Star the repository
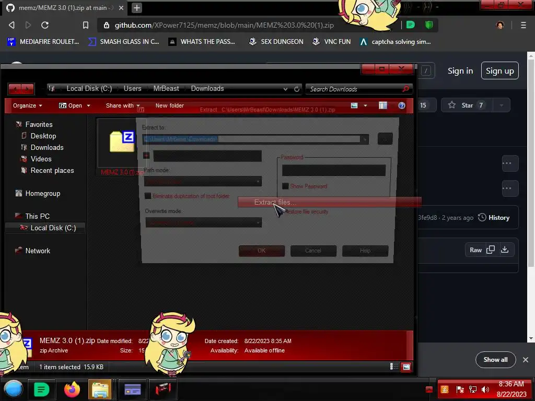Image resolution: width=535 pixels, height=401 pixels. click(x=467, y=105)
